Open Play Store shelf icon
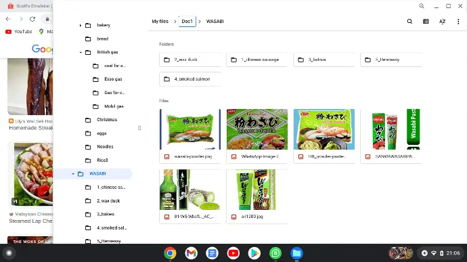This screenshot has width=467, height=262. [254, 253]
